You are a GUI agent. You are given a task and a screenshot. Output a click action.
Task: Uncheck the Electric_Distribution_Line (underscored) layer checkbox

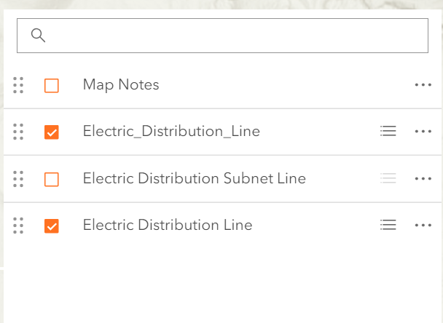pos(52,132)
